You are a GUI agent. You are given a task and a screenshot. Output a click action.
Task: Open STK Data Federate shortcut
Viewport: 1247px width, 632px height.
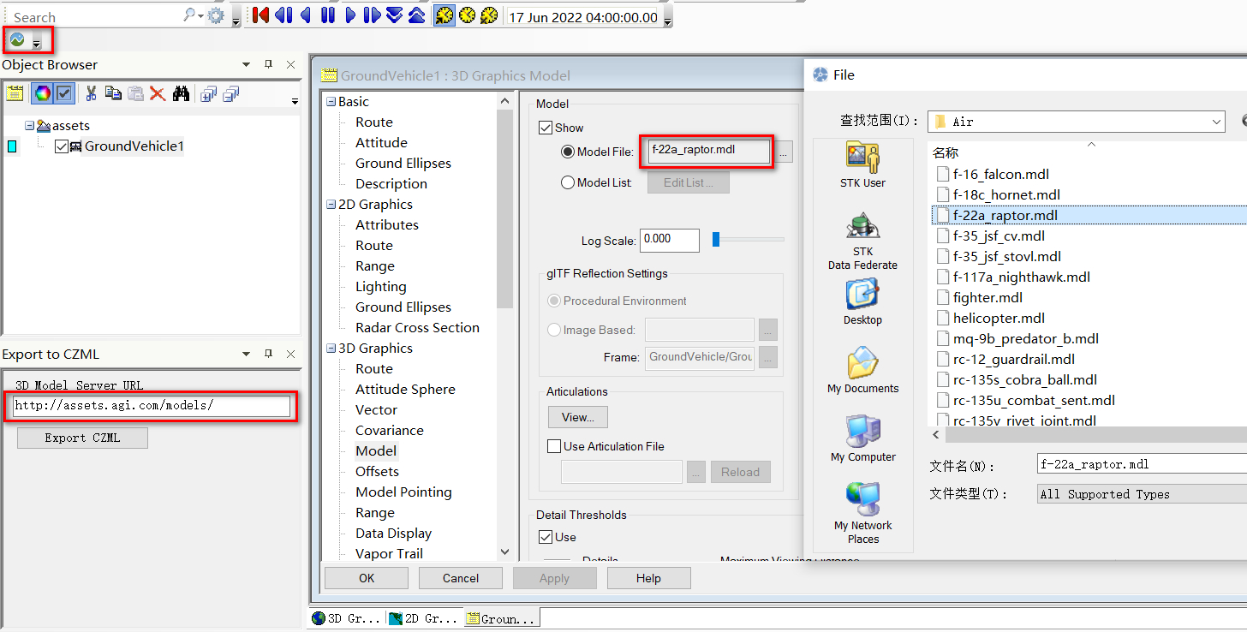(862, 241)
